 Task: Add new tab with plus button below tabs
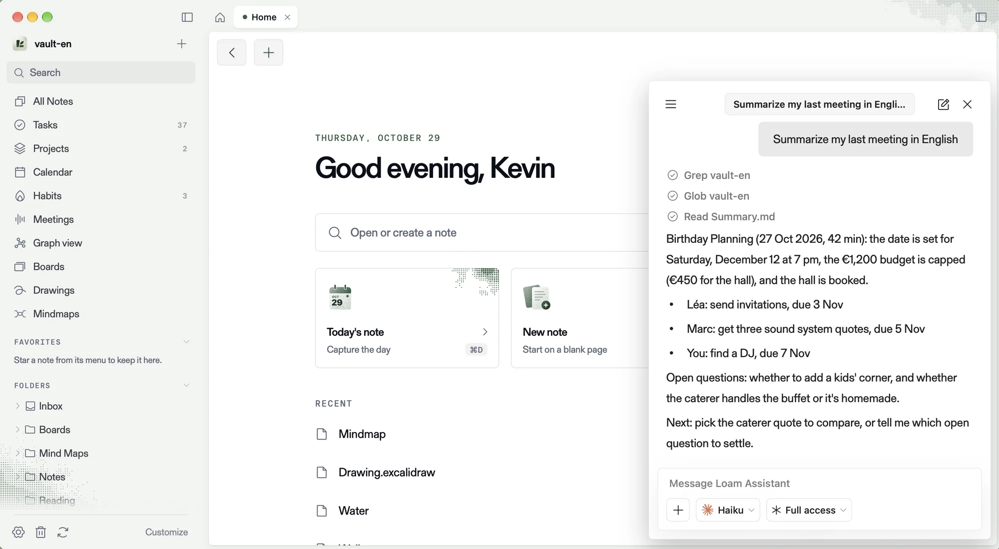(269, 52)
